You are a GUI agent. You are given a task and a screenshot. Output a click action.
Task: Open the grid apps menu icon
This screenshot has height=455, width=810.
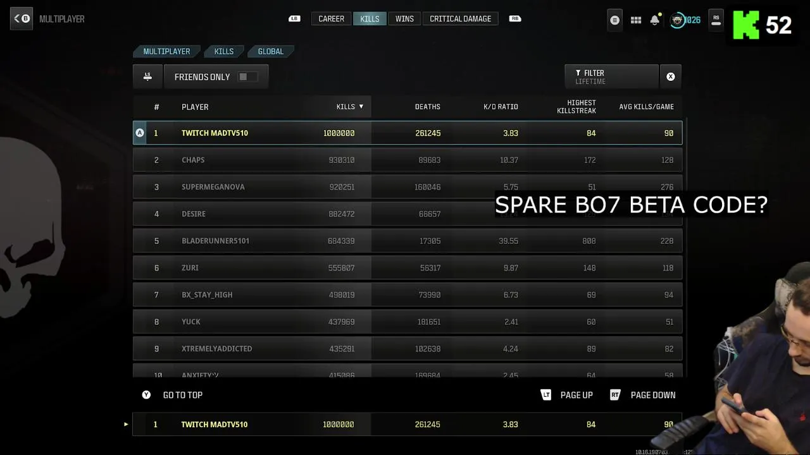point(636,20)
